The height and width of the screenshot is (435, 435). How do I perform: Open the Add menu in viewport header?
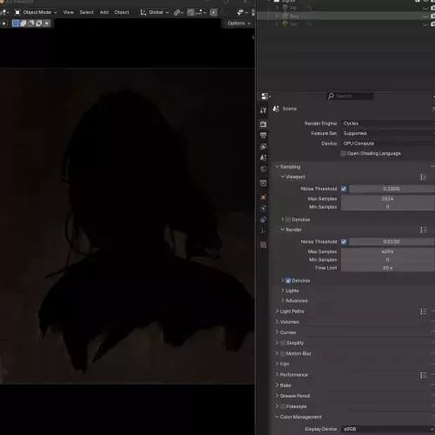tap(104, 12)
